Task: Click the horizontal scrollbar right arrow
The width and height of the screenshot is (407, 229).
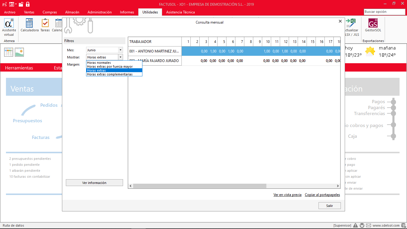Action: pyautogui.click(x=338, y=186)
